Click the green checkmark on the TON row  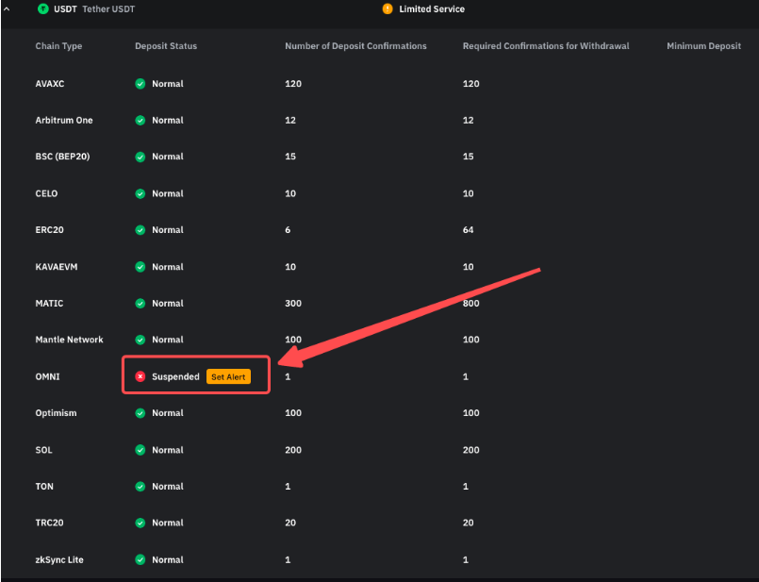point(140,486)
